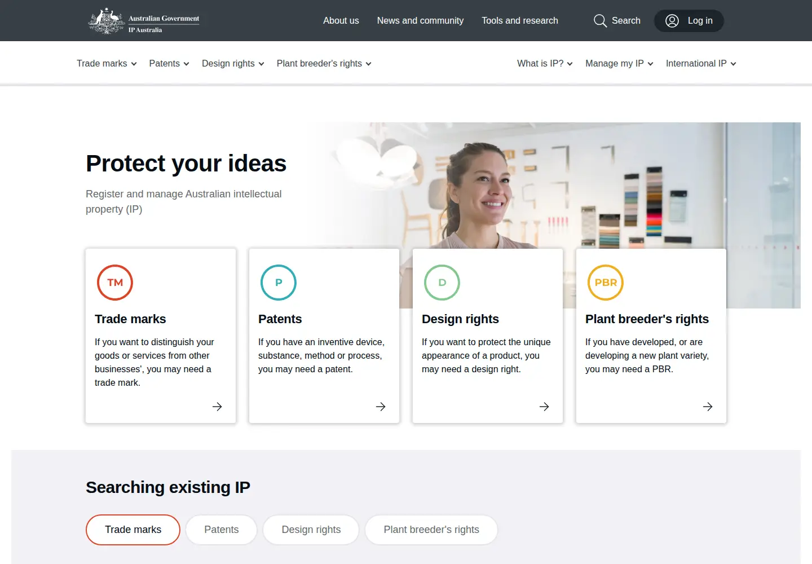Click the 'Searching existing IP' heading
Screen dimensions: 812x564
coord(168,487)
